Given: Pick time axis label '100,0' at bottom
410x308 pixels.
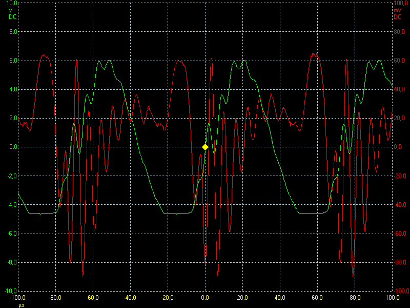Looking at the screenshot, I should point(392,298).
